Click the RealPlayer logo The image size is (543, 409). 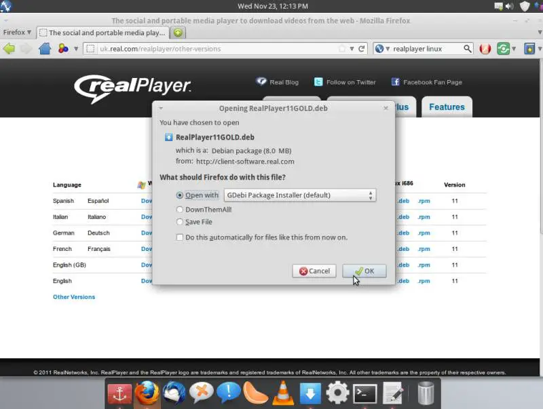click(x=132, y=89)
